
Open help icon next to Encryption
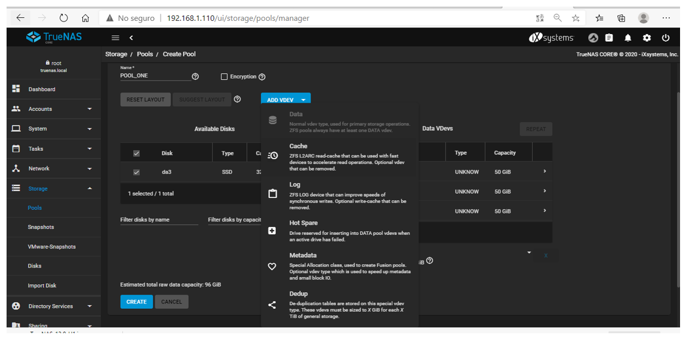[262, 77]
